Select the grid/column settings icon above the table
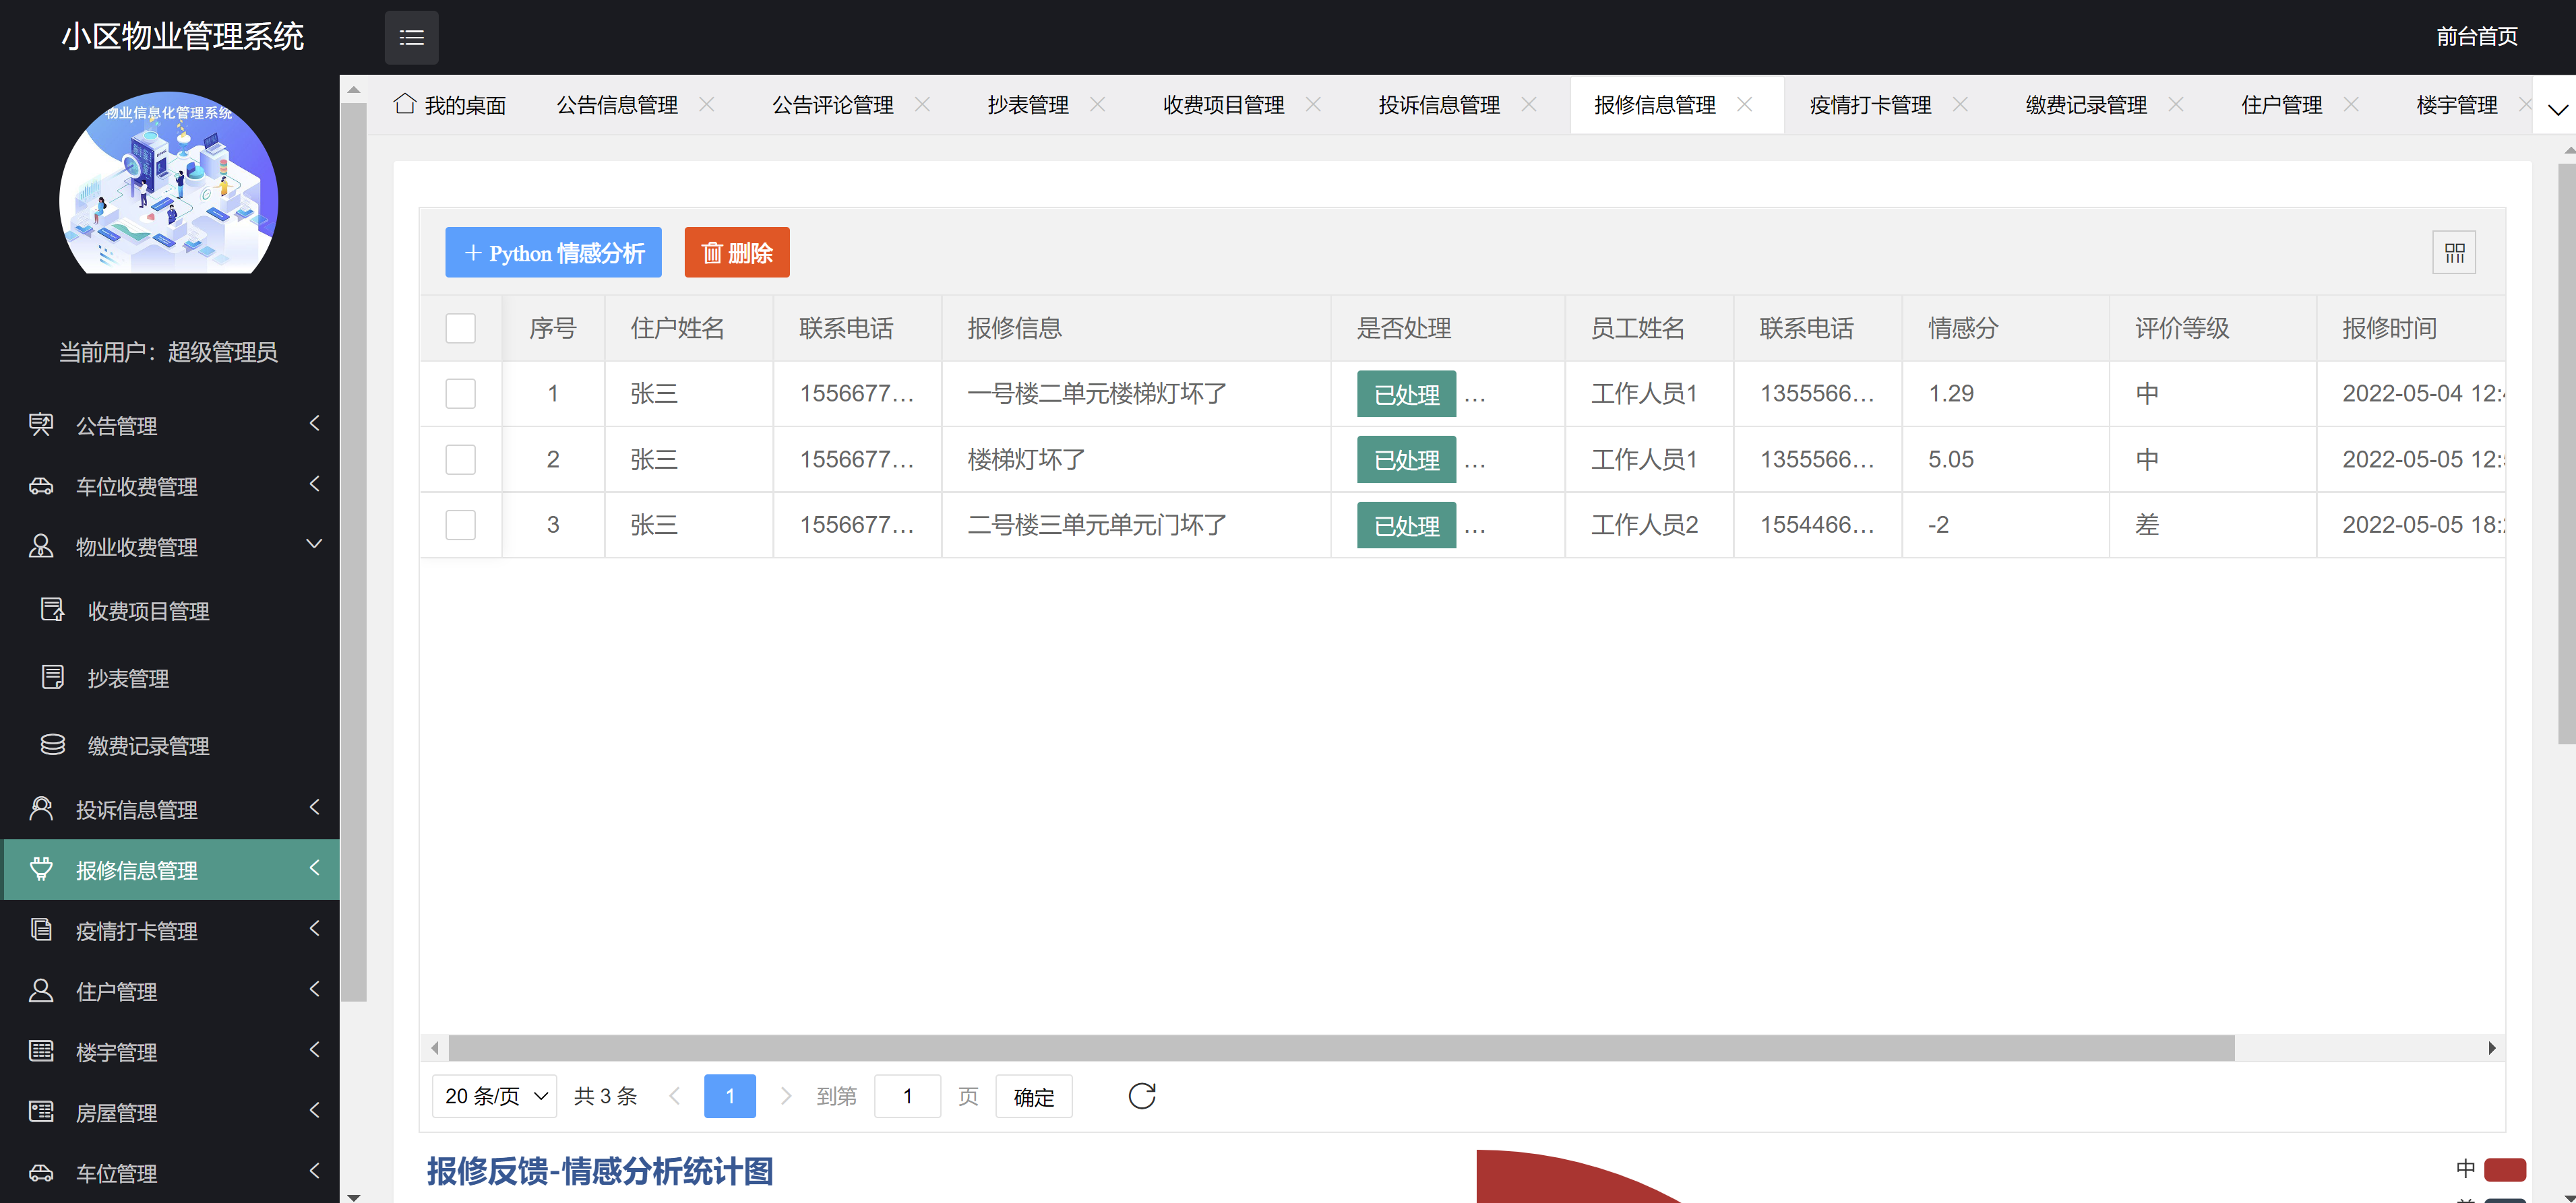The width and height of the screenshot is (2576, 1203). [2455, 252]
